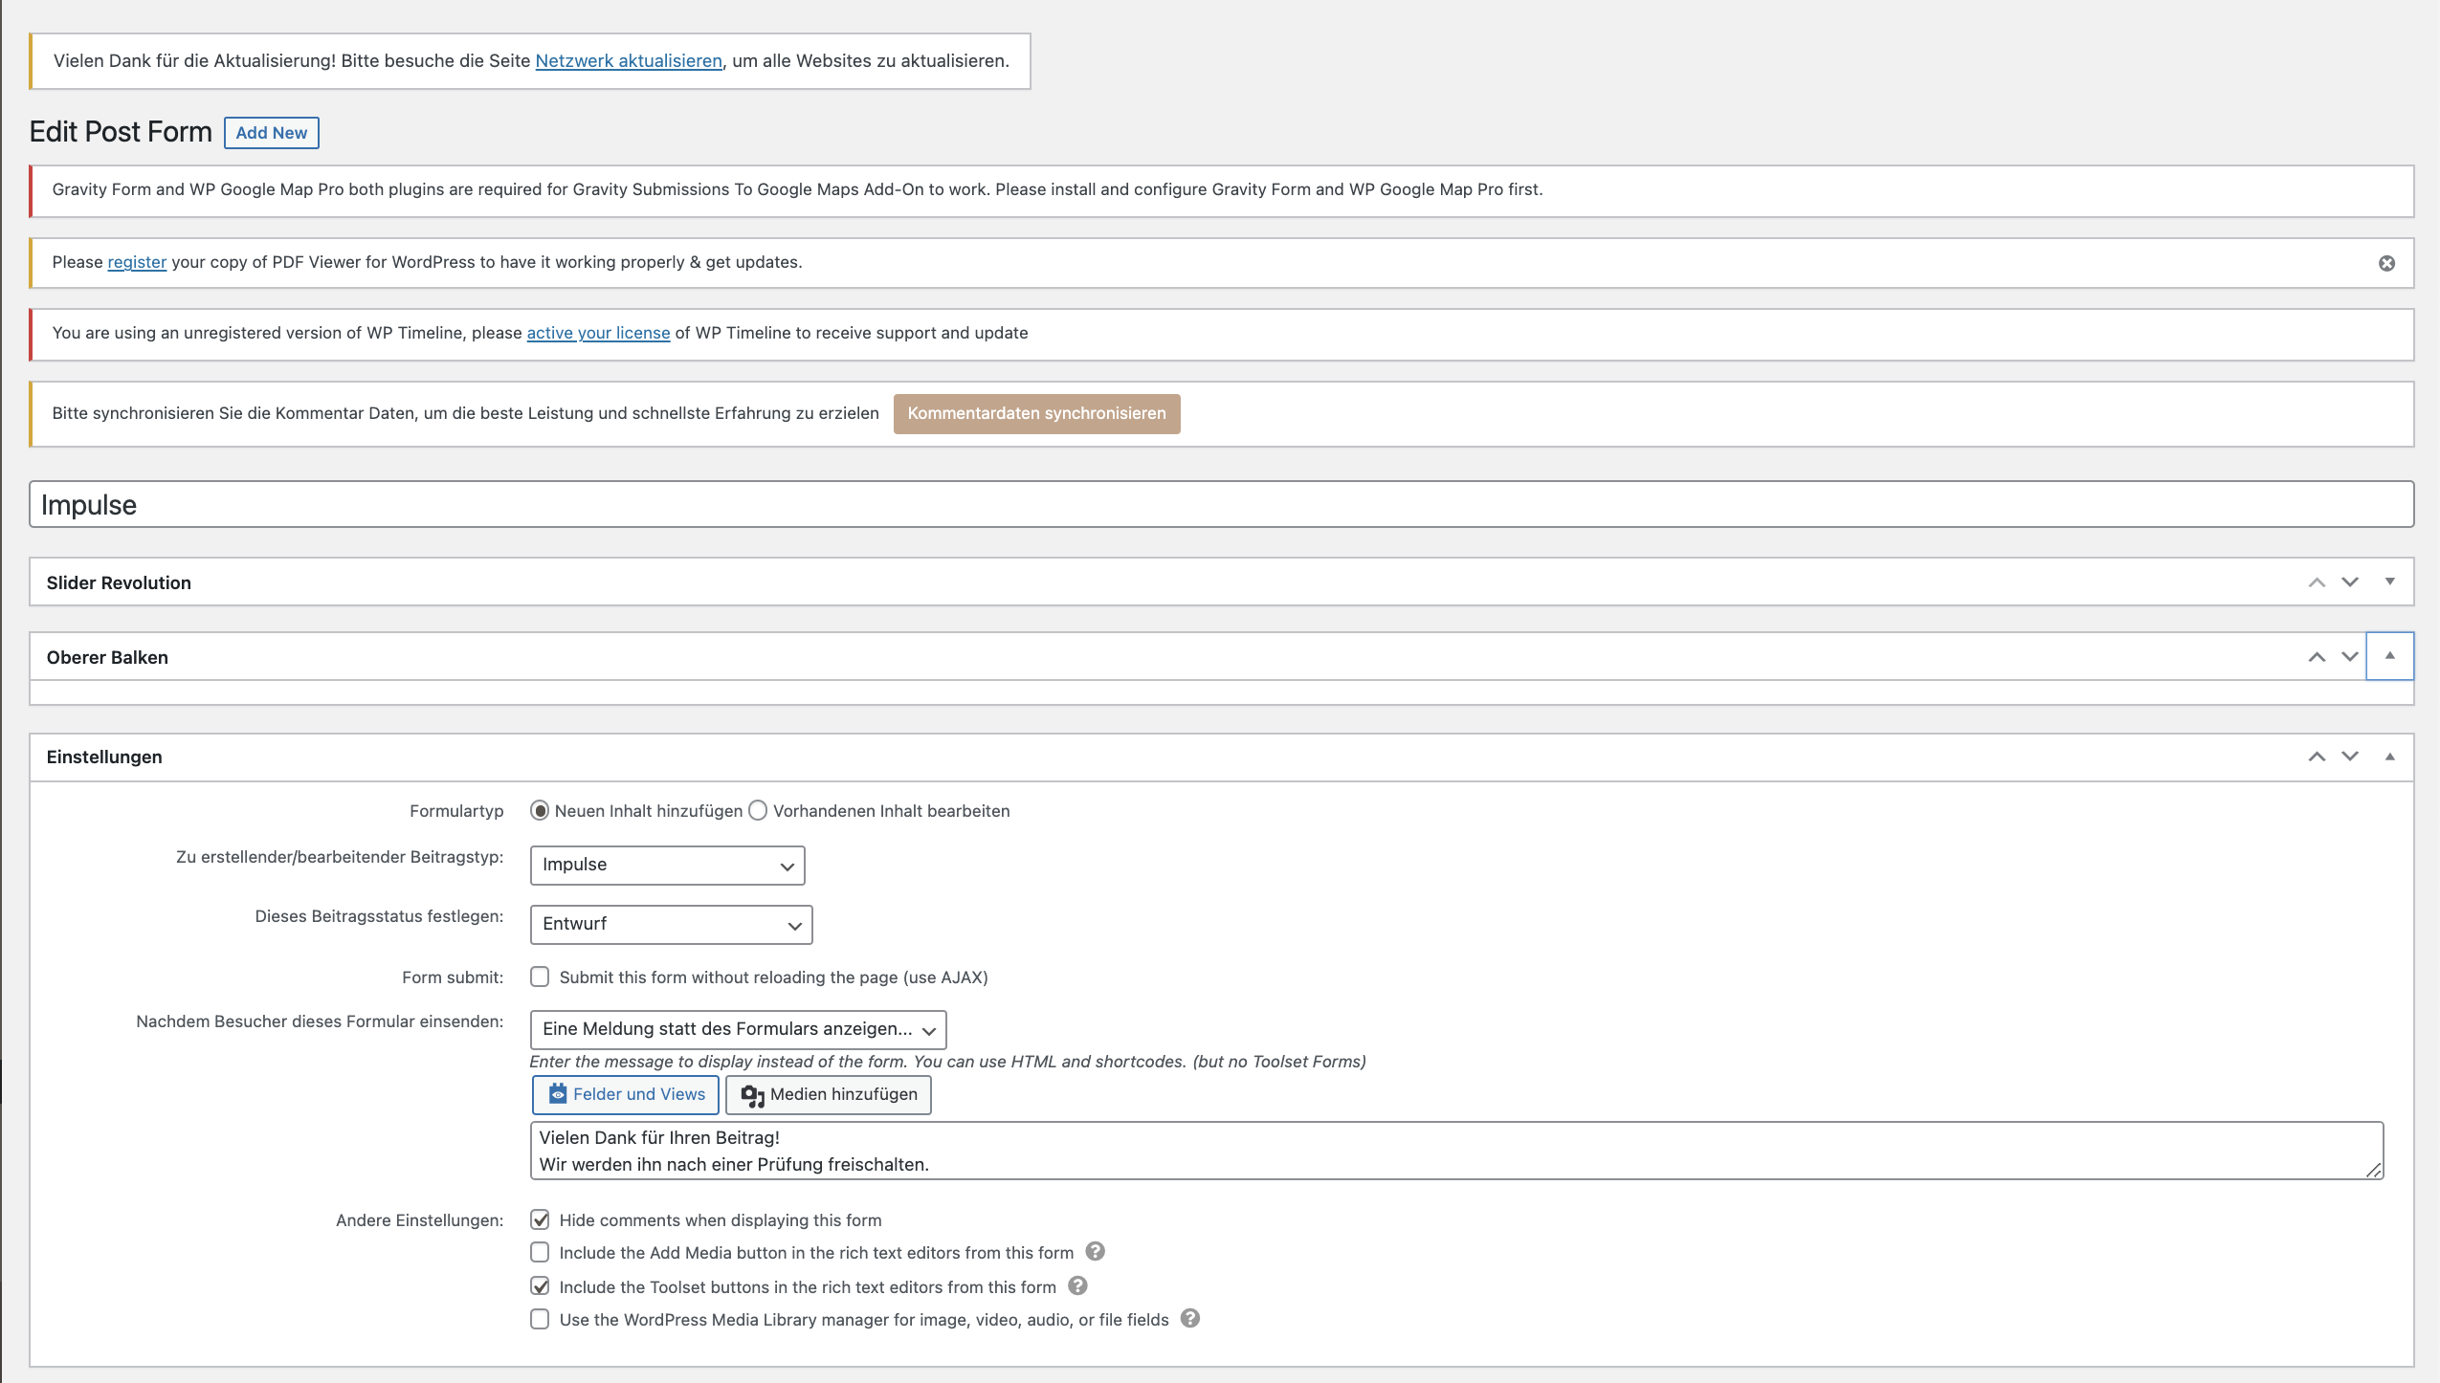
Task: Click the form title field 'Impulse'
Action: (x=1221, y=504)
